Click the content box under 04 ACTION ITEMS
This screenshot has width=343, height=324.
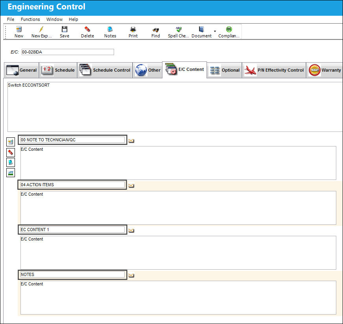(178, 208)
